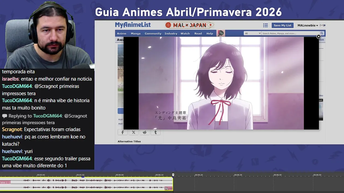Screen dimensions: 344x193
Task: Expand the MALnewbie profile dropdown
Action: coord(308,25)
